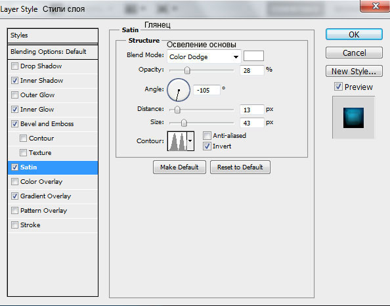
Task: Confirm with the OK button
Action: (x=354, y=34)
